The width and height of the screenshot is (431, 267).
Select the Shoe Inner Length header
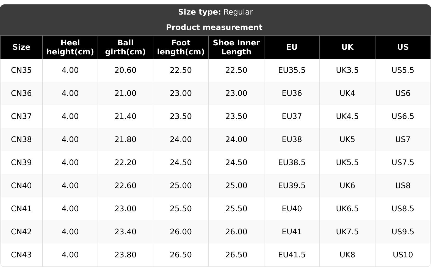pyautogui.click(x=236, y=47)
